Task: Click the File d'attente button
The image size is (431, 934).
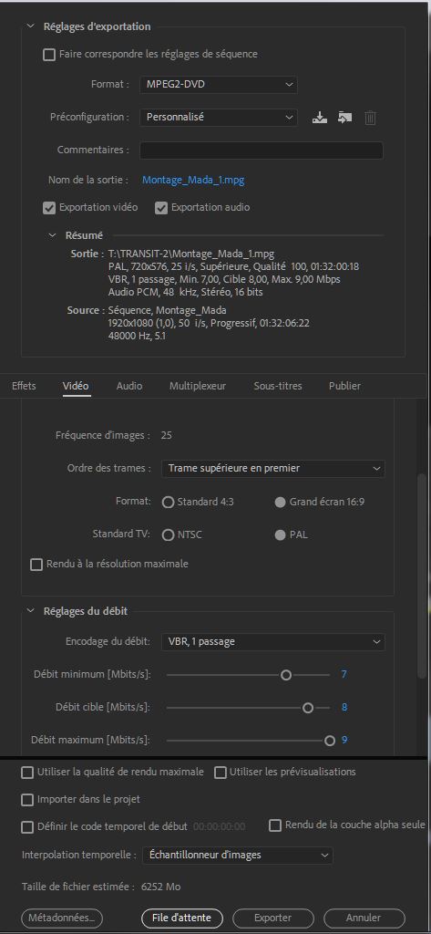Action: point(181,918)
